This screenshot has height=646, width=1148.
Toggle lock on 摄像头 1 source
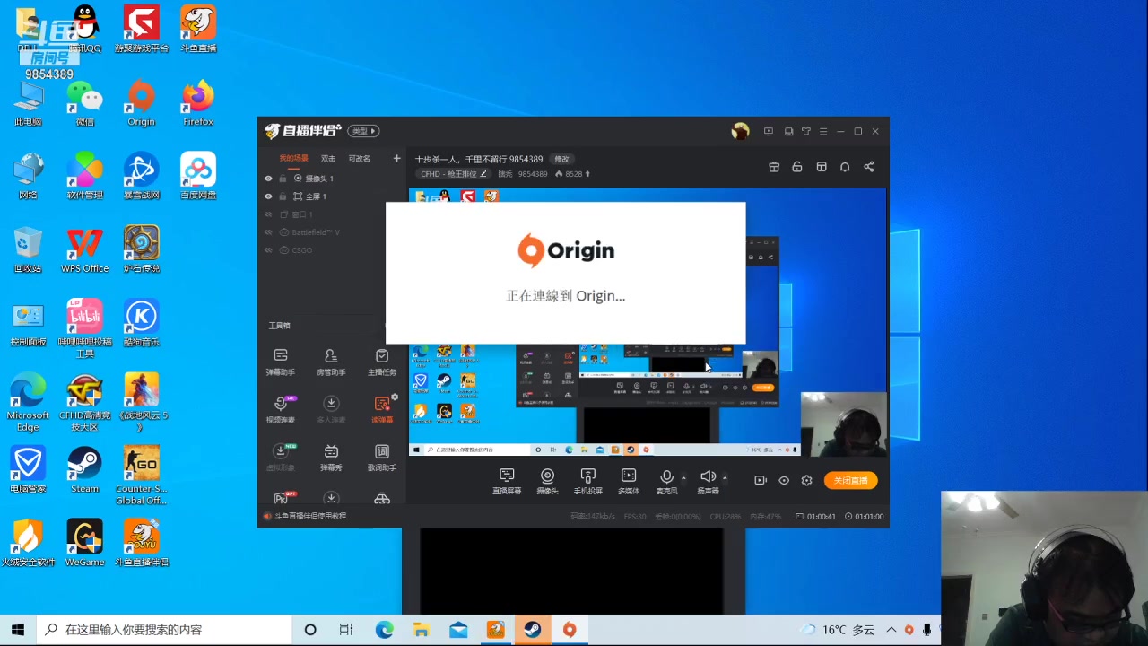pos(283,179)
